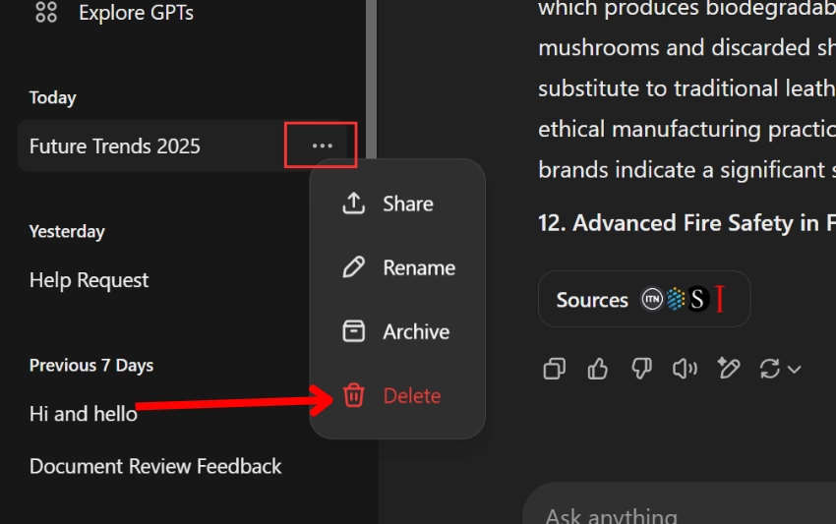Image resolution: width=836 pixels, height=524 pixels.
Task: Give the response a thumbs down
Action: click(641, 369)
